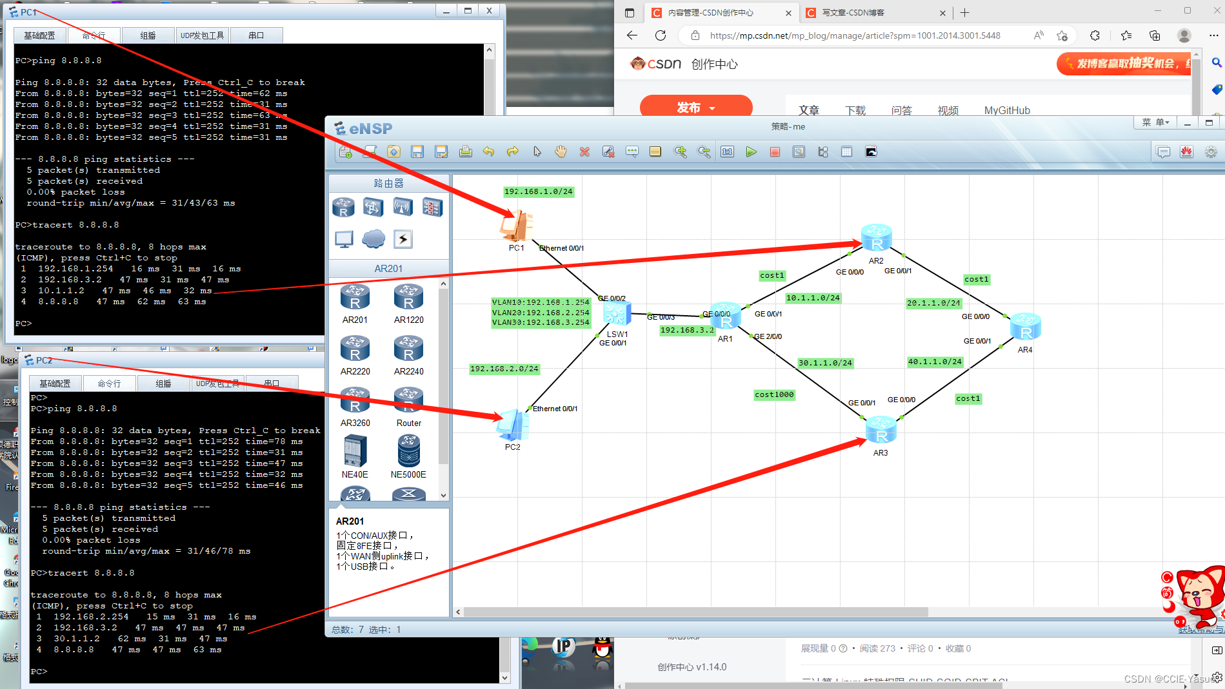Select the hand pan tool in eNSP
Image resolution: width=1225 pixels, height=689 pixels.
[x=561, y=152]
